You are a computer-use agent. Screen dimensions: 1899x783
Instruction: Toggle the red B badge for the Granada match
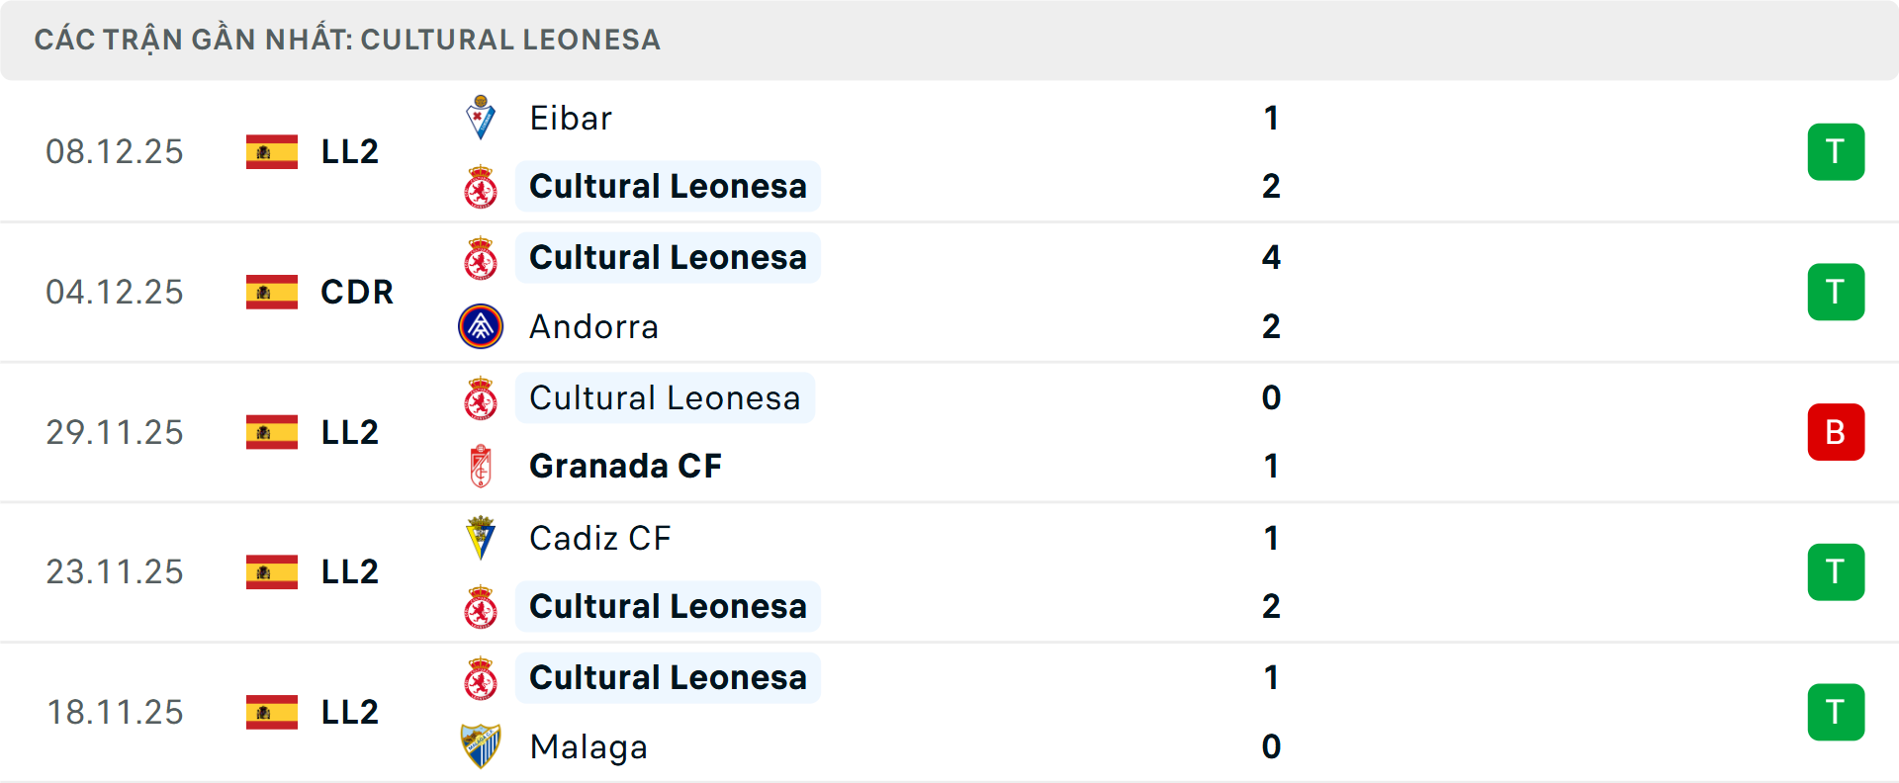1836,432
